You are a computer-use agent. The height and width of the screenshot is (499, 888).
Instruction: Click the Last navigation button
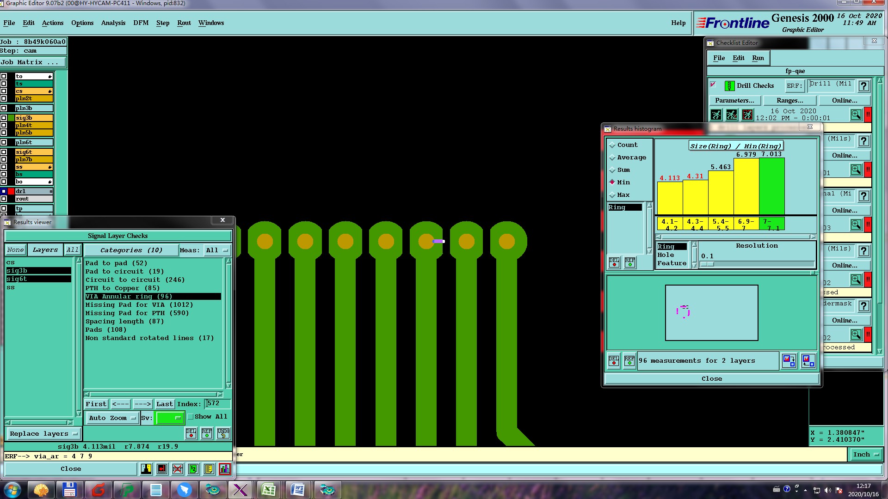(164, 404)
